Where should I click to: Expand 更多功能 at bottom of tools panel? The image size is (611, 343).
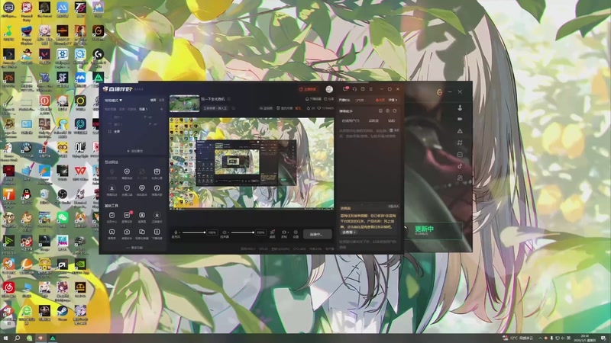135,247
